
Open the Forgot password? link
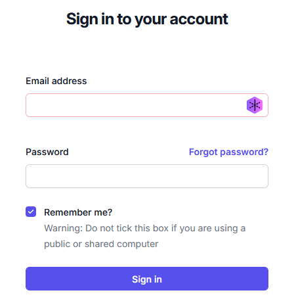[228, 152]
